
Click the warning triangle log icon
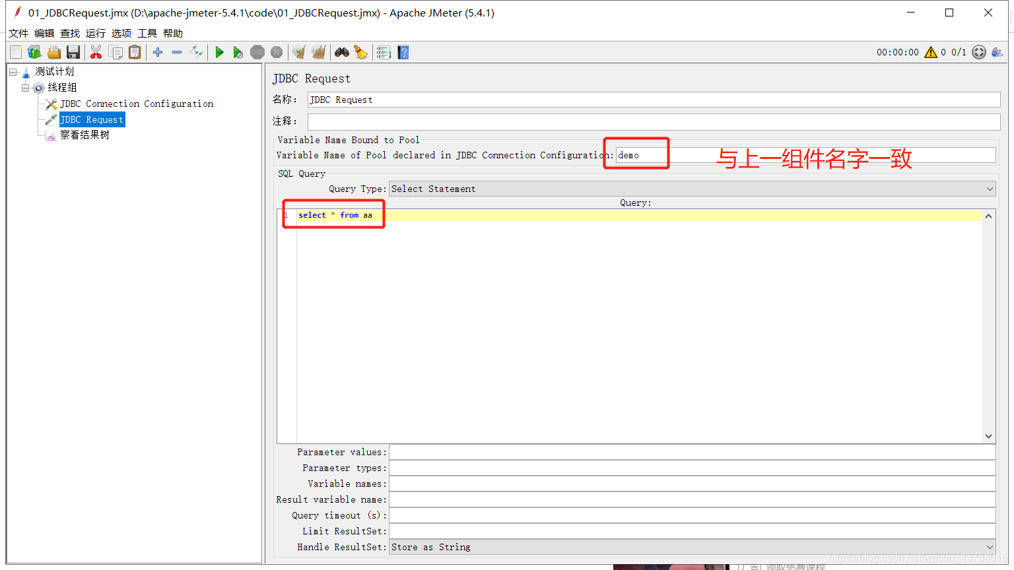pyautogui.click(x=931, y=52)
